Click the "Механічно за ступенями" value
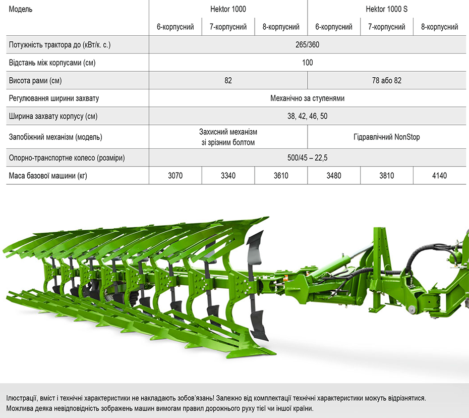 coord(308,98)
